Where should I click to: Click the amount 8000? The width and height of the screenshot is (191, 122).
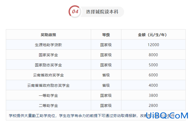[153, 55]
